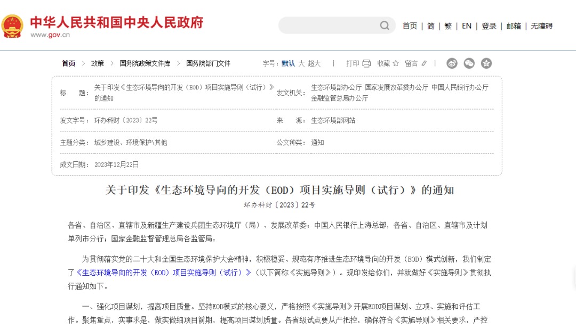576x329 pixels.
Task: Set font size to 超大
Action: (314, 63)
